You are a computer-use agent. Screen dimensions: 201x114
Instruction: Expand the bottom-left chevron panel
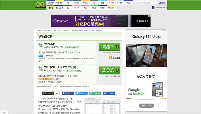tap(4, 112)
